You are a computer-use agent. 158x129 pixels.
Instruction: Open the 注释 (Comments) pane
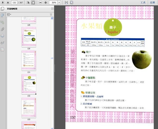152,2
